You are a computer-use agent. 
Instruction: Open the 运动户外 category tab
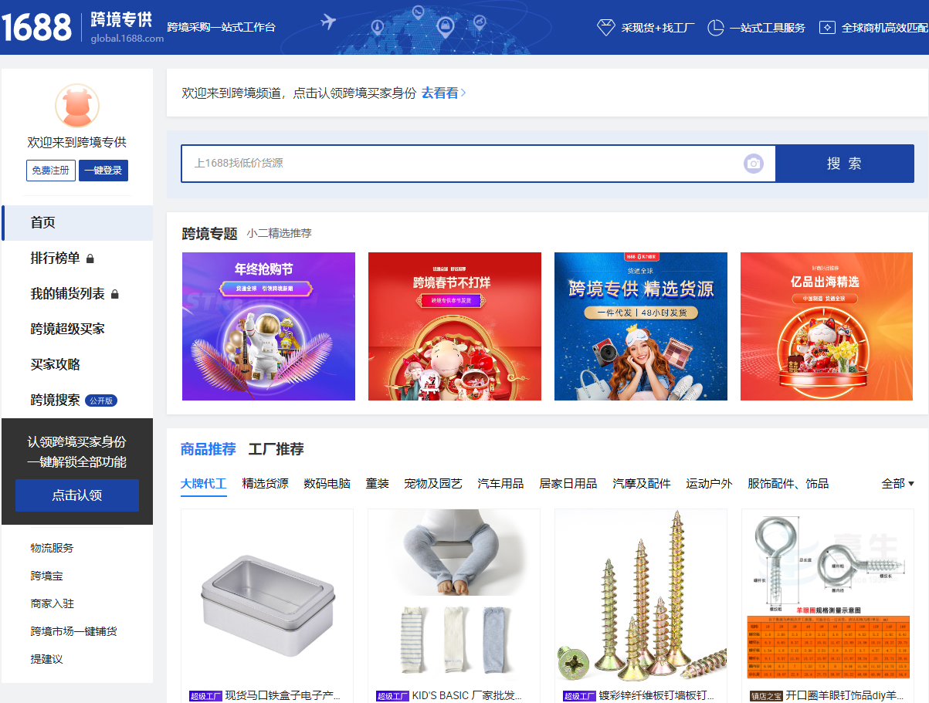click(x=709, y=484)
